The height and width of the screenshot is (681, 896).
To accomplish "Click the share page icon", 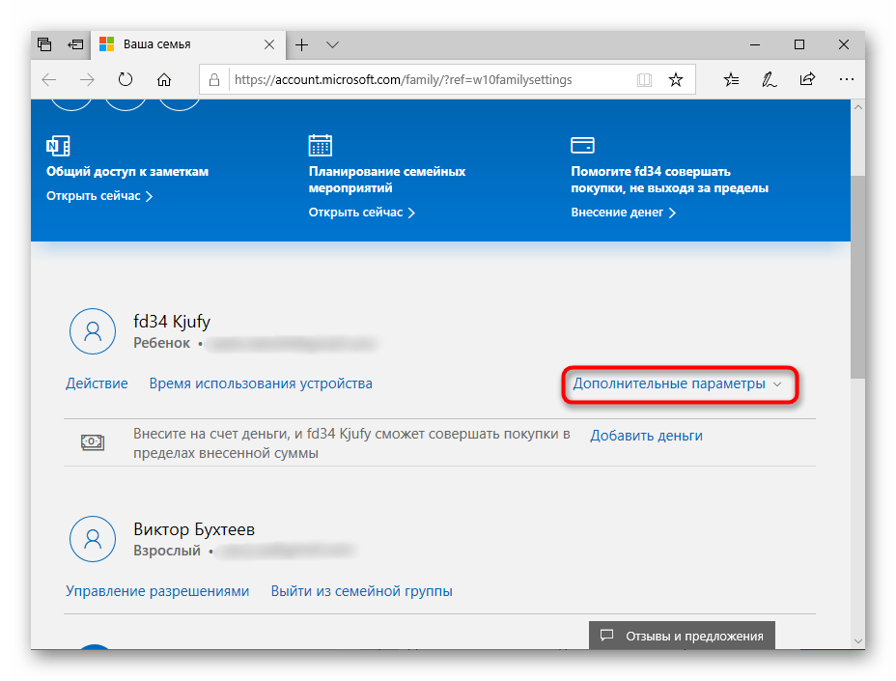I will 807,79.
